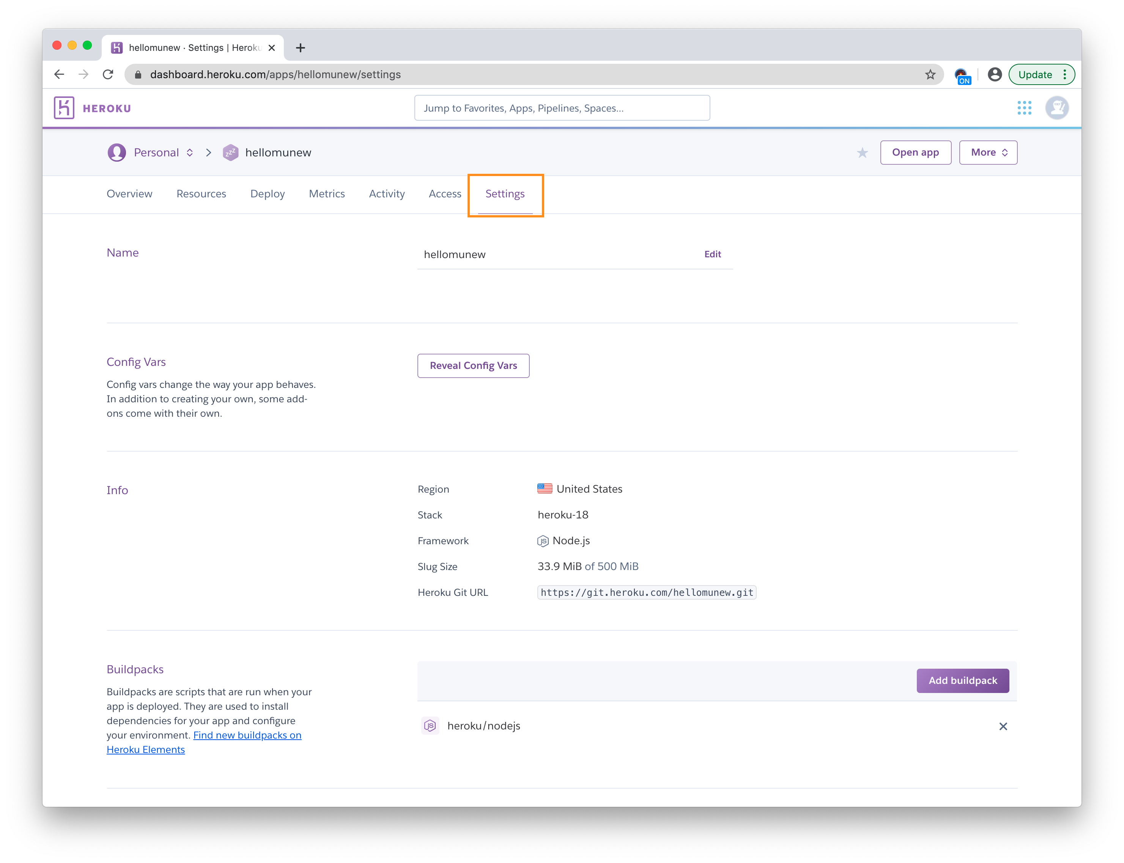1124x863 pixels.
Task: Close the hellomunew Settings browser tab
Action: (272, 48)
